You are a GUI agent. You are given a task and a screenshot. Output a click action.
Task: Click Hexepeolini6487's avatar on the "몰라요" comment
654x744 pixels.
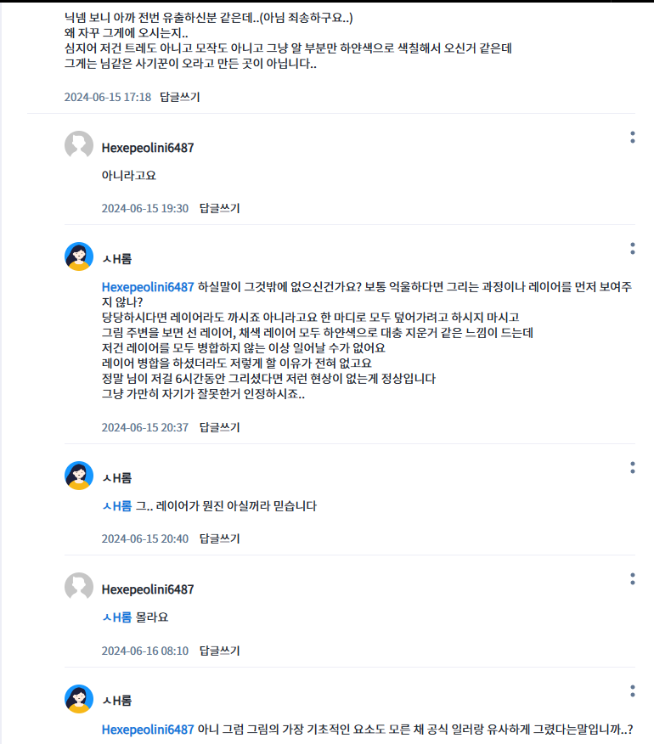click(x=79, y=588)
